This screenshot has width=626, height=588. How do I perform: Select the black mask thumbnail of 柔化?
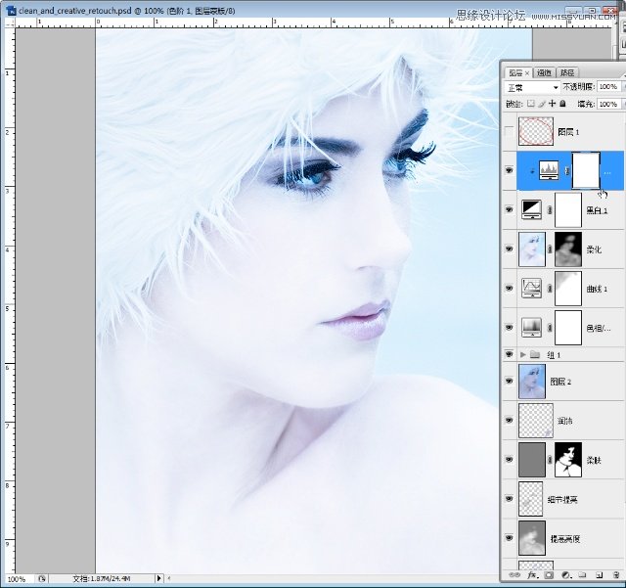568,249
